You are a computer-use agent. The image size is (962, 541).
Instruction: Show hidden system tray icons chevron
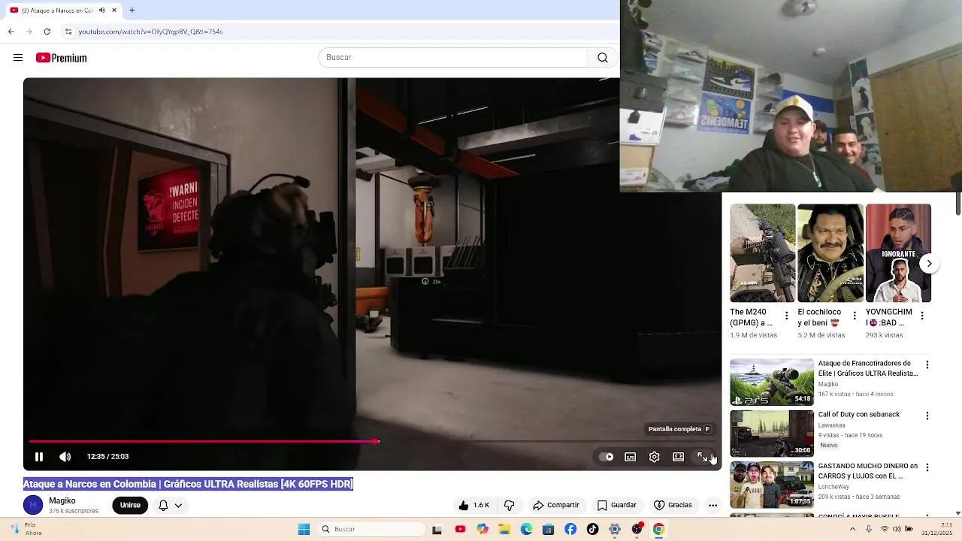pos(852,529)
